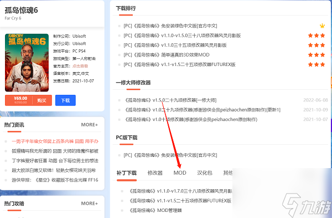332x218 pixels.
Task: Click star rating of 简单逼真的3D效果MOD row
Action: coord(317,55)
